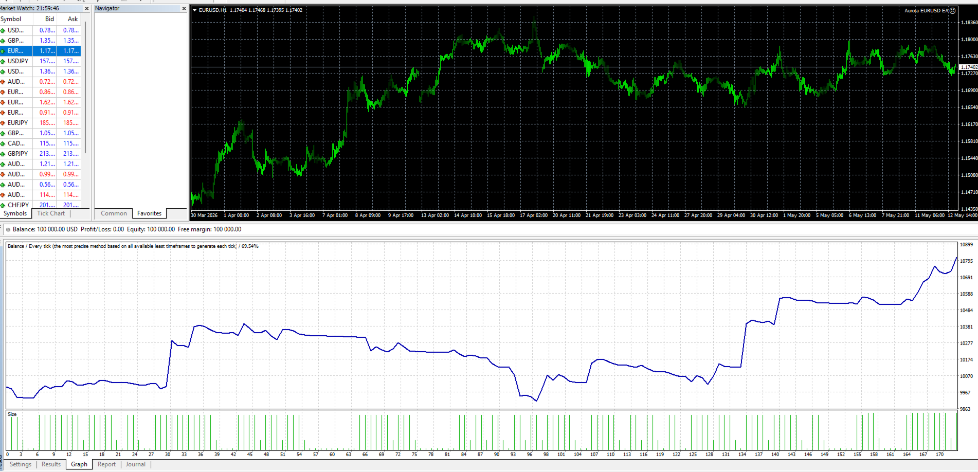This screenshot has height=472, width=978.
Task: Open the tester Settings tab
Action: click(x=21, y=464)
